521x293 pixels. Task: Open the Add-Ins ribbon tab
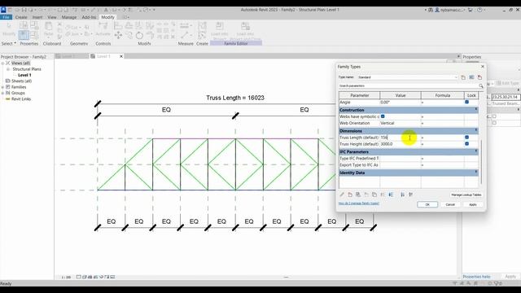coord(89,17)
